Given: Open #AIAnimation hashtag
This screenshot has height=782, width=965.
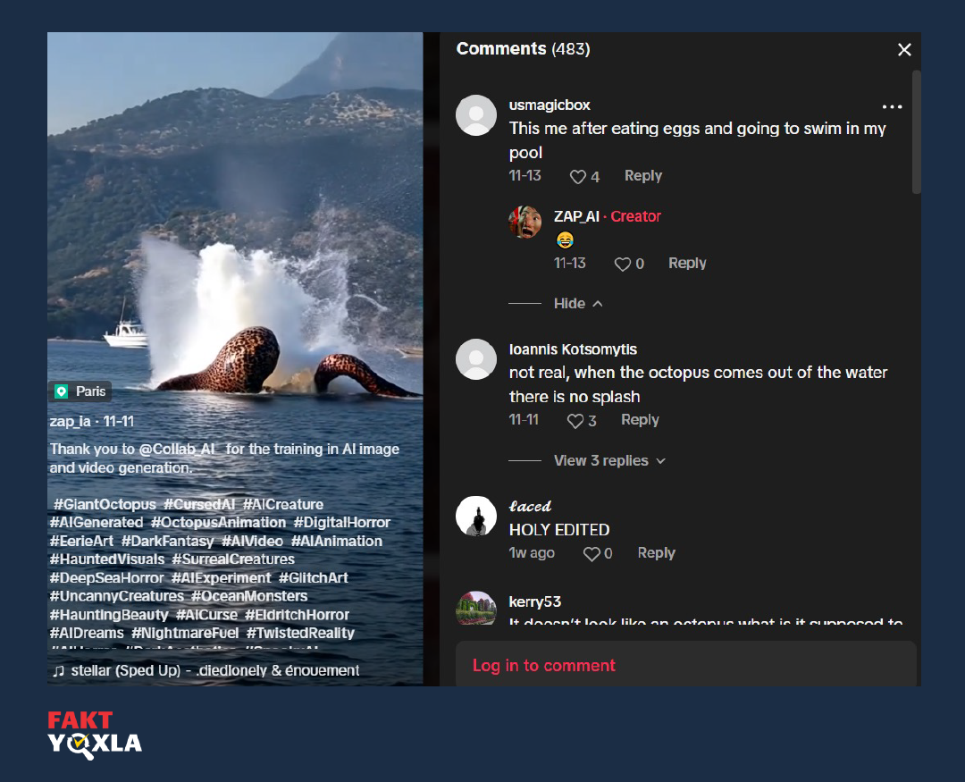Looking at the screenshot, I should click(x=337, y=542).
